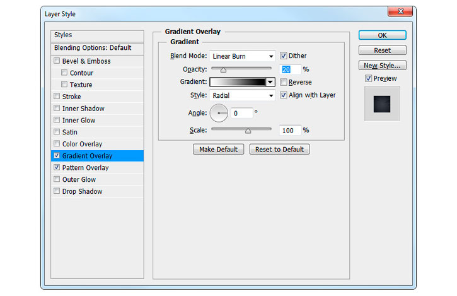This screenshot has height=296, width=457.
Task: Check the Texture option
Action: 64,85
